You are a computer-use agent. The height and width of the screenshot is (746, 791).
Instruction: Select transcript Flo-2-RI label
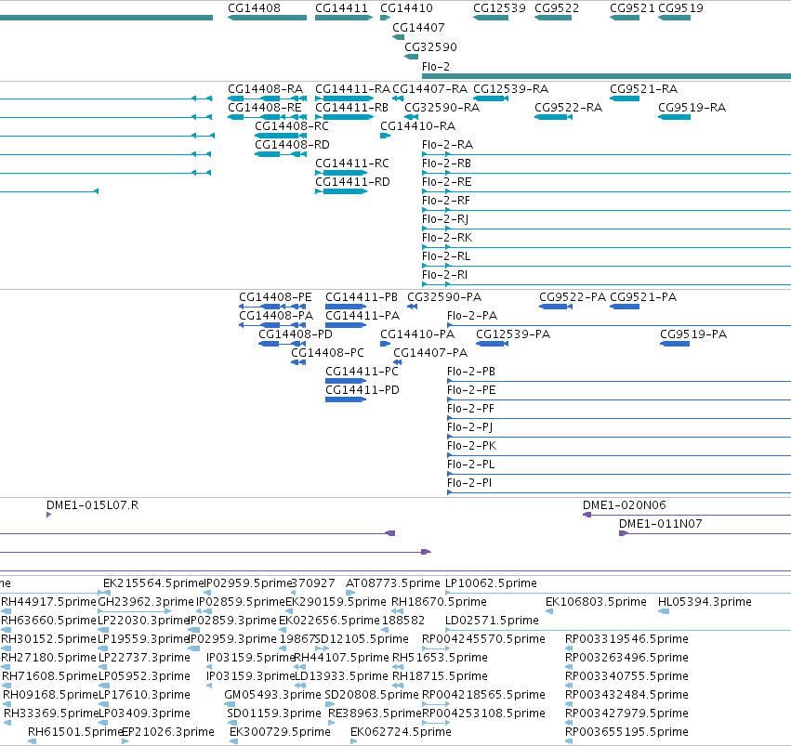coord(444,275)
